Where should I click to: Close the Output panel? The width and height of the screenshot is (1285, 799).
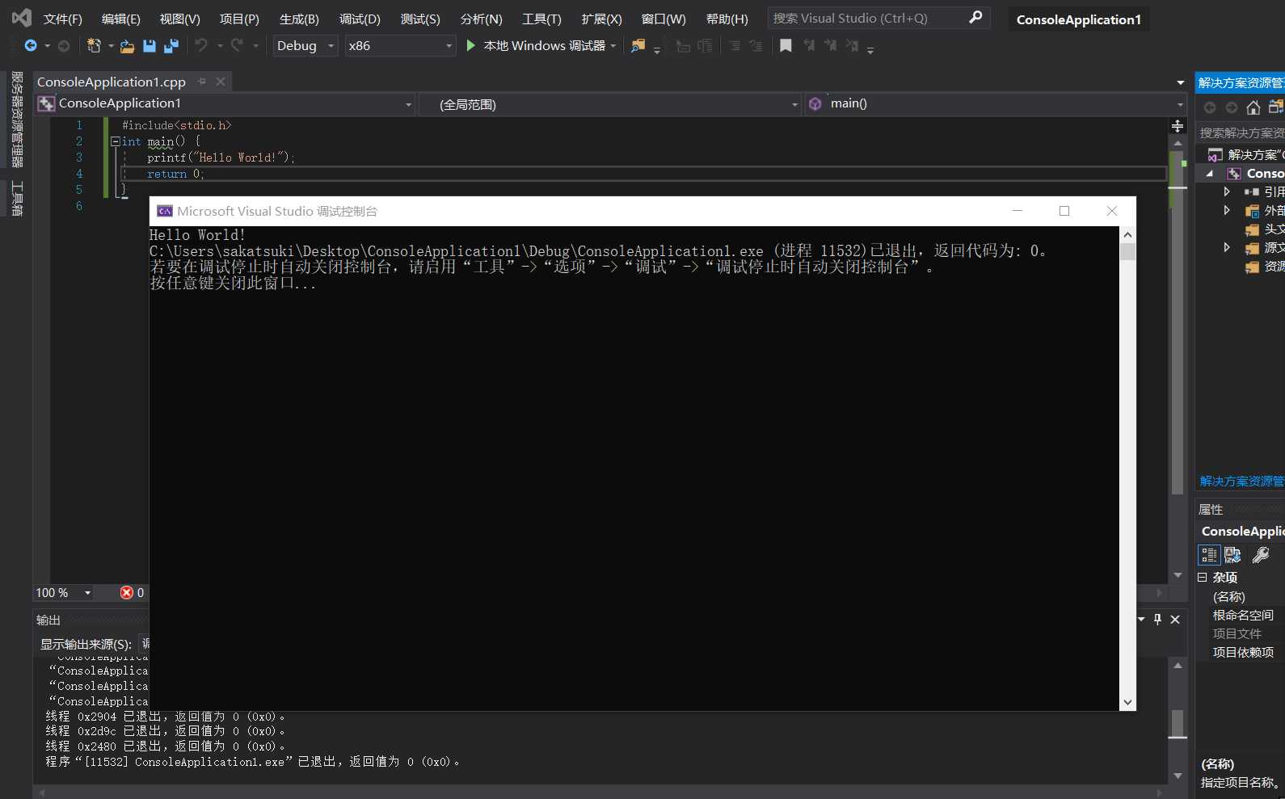point(1175,620)
